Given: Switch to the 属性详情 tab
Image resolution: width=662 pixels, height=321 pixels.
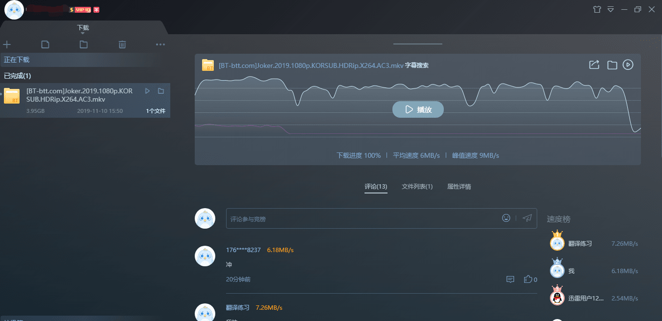Looking at the screenshot, I should 459,186.
